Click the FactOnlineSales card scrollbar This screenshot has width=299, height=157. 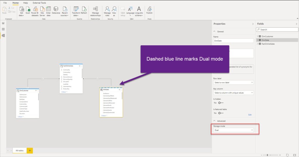82,73
